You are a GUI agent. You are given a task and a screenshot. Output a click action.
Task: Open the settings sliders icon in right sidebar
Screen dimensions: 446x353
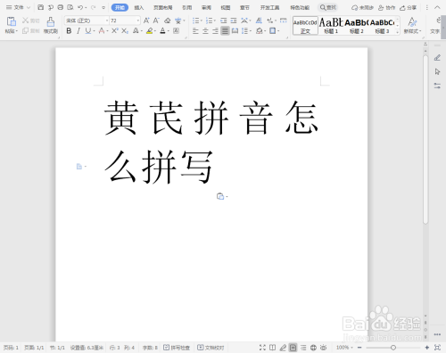437,86
